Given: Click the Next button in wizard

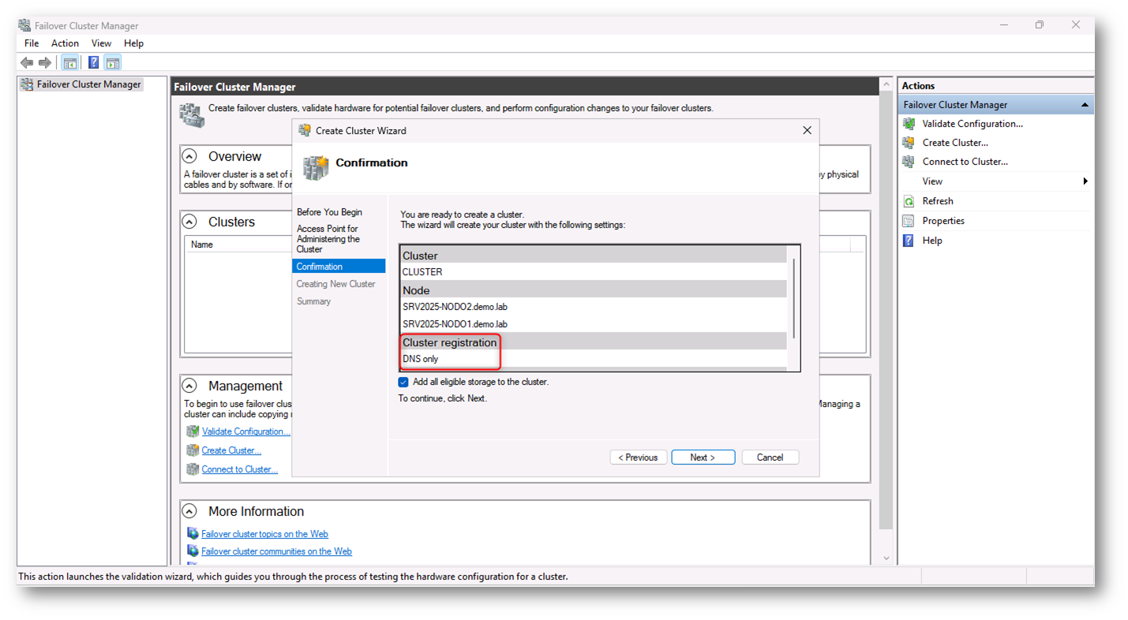Looking at the screenshot, I should click(x=703, y=458).
